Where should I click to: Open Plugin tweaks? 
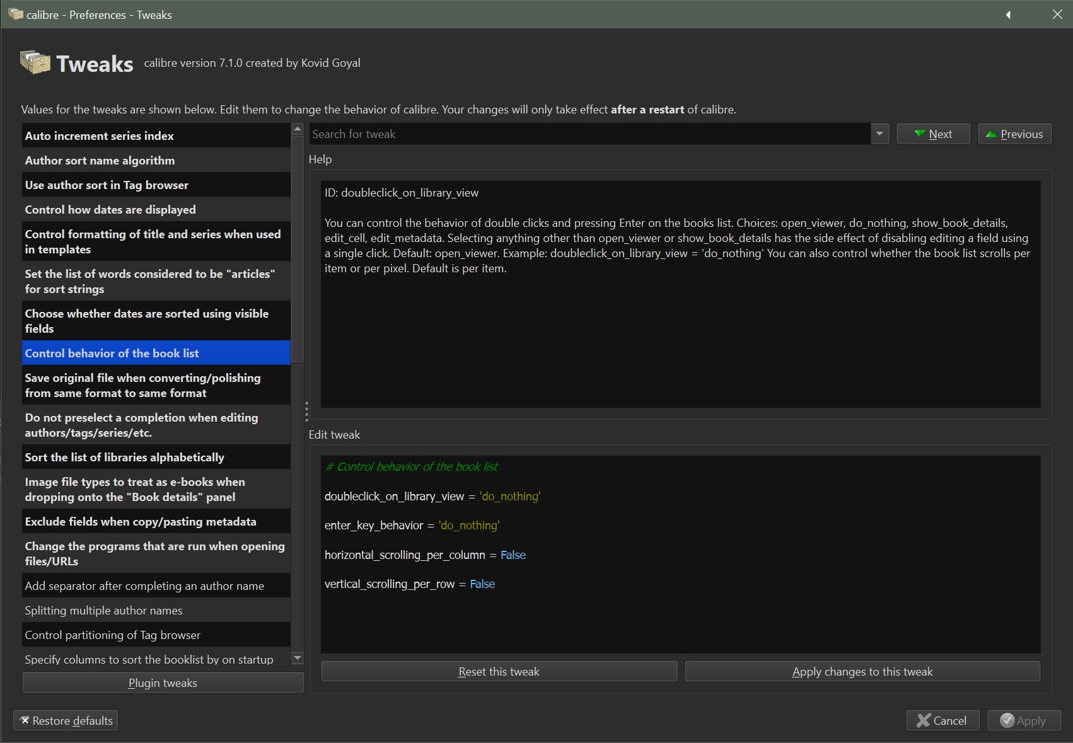pos(163,683)
